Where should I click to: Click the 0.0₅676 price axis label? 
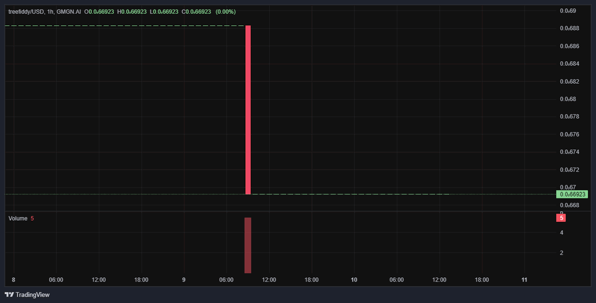pos(569,134)
